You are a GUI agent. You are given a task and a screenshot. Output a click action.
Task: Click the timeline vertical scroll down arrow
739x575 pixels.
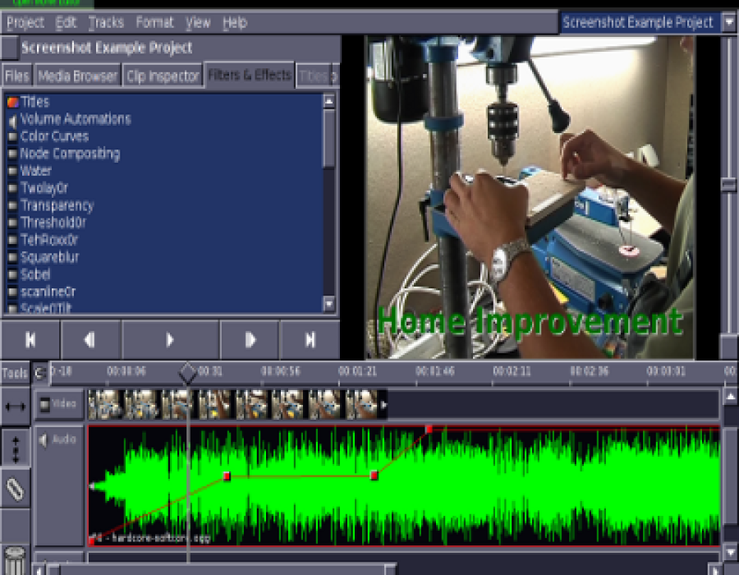click(x=730, y=552)
